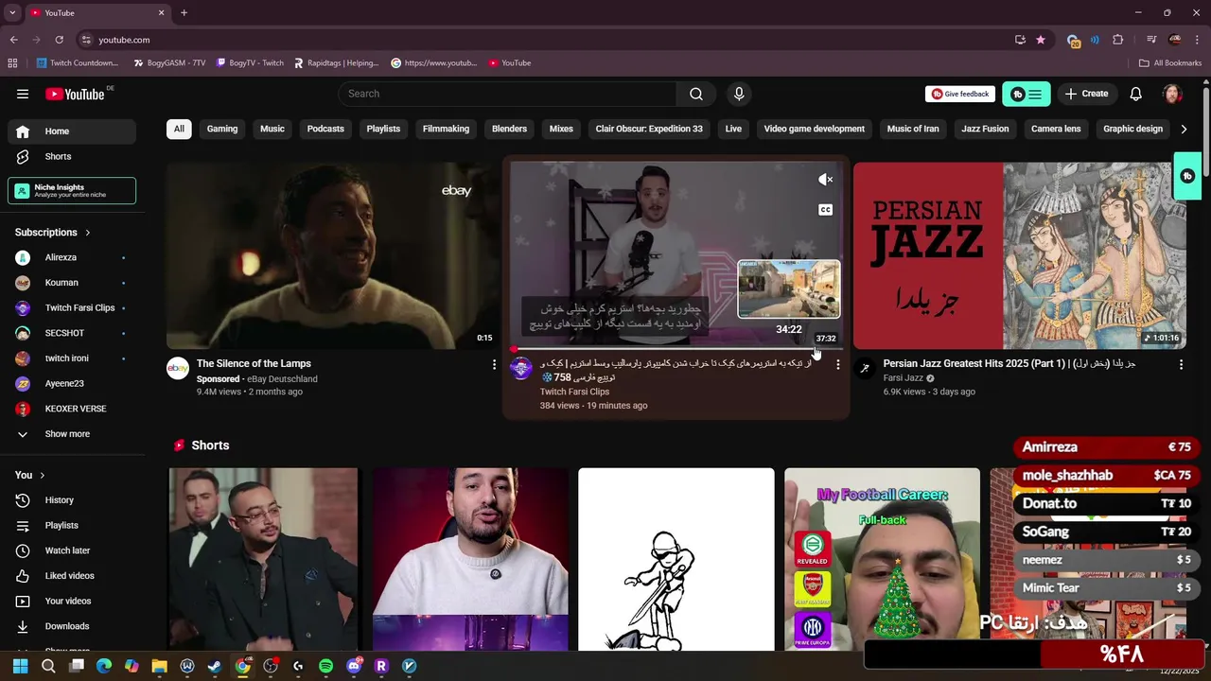Open the Persian Jazz video thumbnail

point(1020,255)
